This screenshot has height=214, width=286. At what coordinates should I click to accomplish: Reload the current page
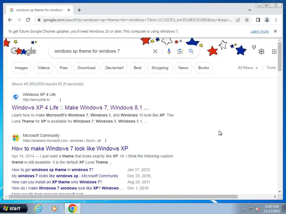(28, 20)
